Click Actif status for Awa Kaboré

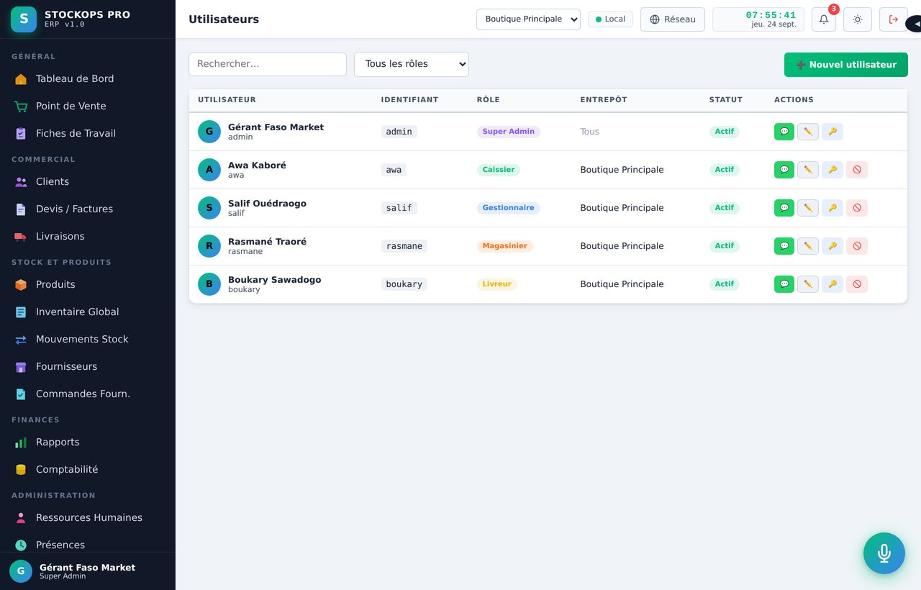725,170
